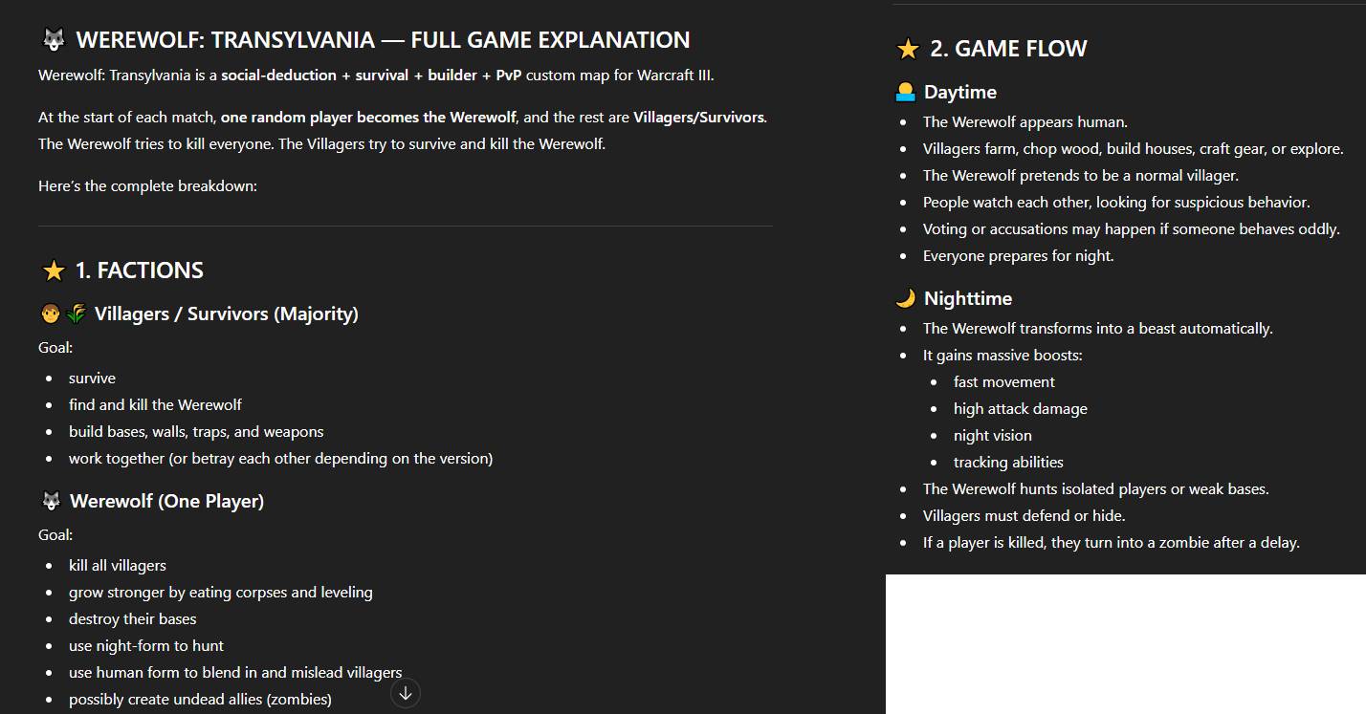Click the villager face emoji beside Villagers / Survivors
Image resolution: width=1366 pixels, height=714 pixels.
coord(51,314)
